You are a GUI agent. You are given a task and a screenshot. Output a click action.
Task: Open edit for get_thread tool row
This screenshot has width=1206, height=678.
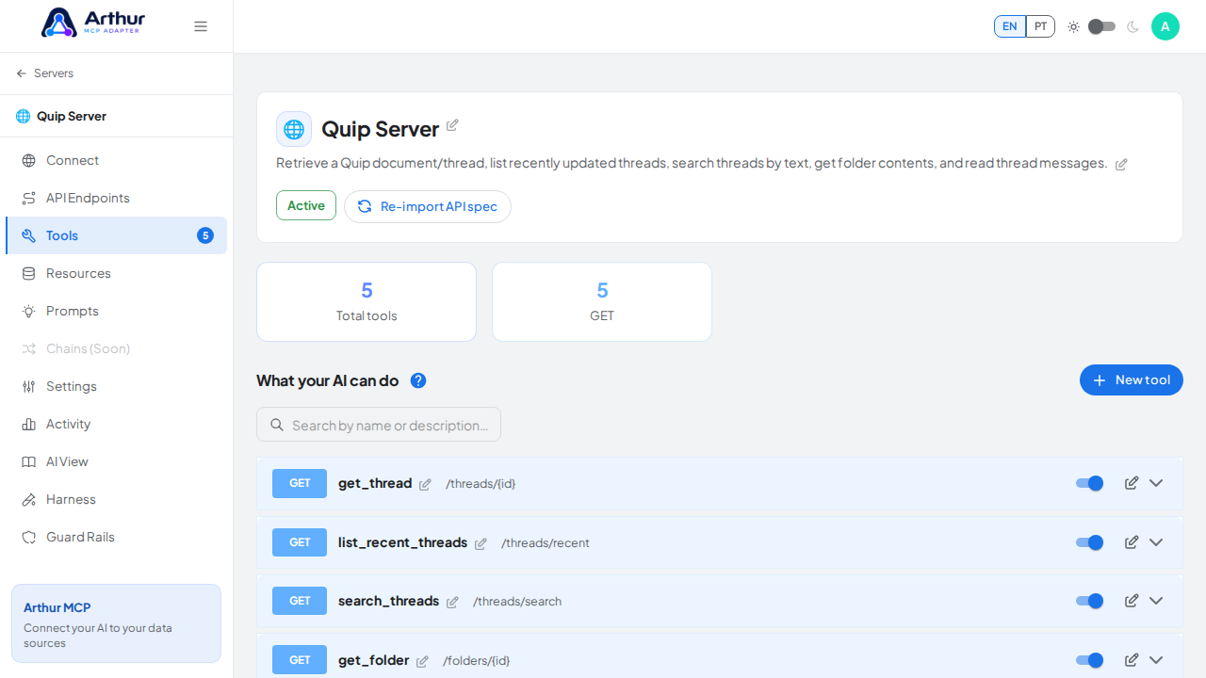[1132, 483]
